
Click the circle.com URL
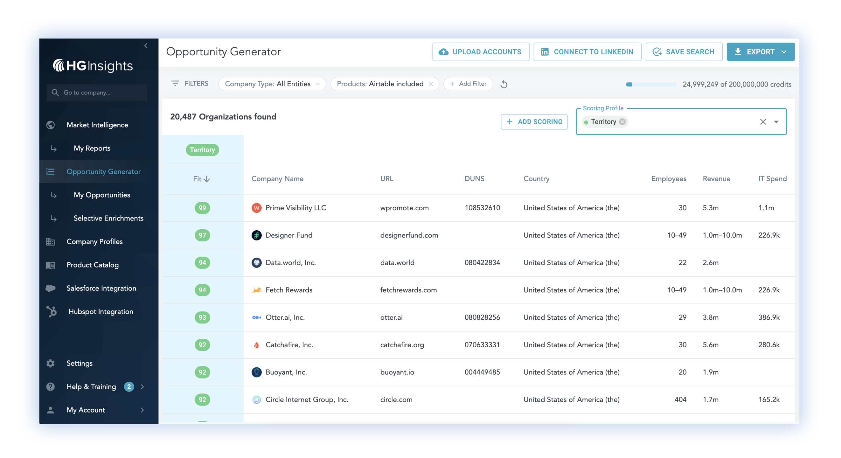click(x=396, y=400)
